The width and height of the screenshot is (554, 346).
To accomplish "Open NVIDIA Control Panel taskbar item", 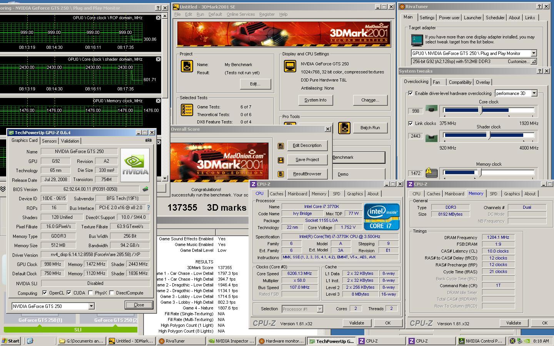I will [481, 341].
